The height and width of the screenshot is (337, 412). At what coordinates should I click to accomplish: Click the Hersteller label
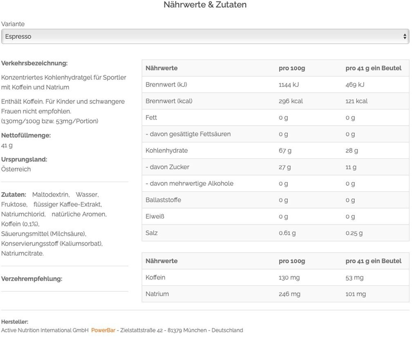click(x=15, y=322)
